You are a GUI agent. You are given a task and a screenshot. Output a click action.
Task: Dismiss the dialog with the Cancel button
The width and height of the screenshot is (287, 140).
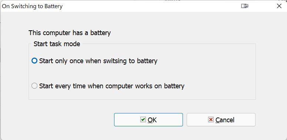221,120
